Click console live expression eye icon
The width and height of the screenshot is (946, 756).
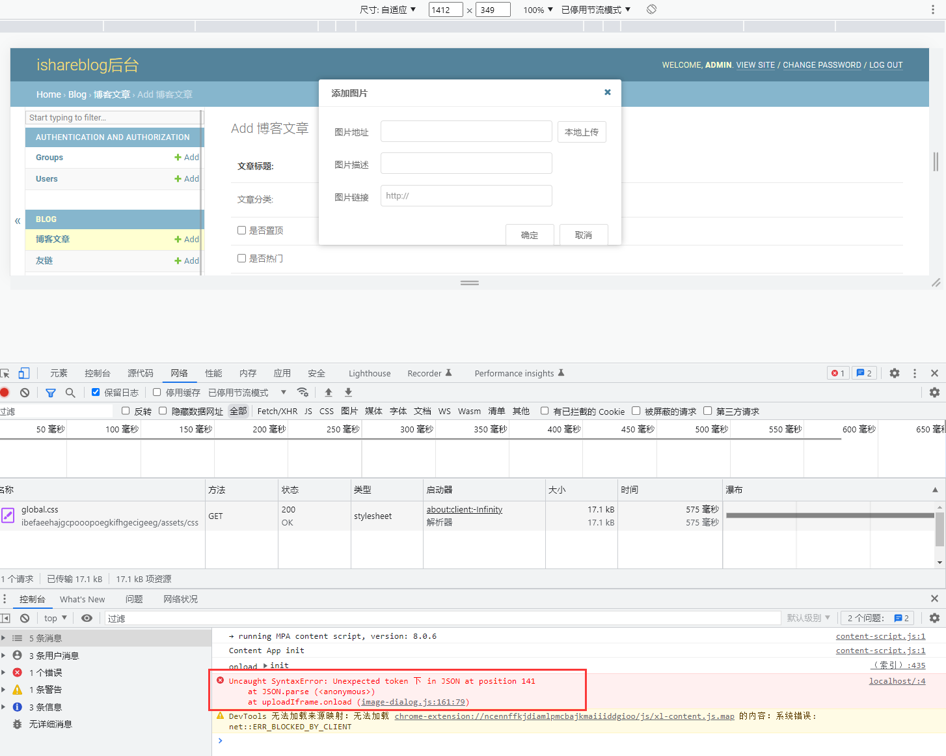pos(87,618)
